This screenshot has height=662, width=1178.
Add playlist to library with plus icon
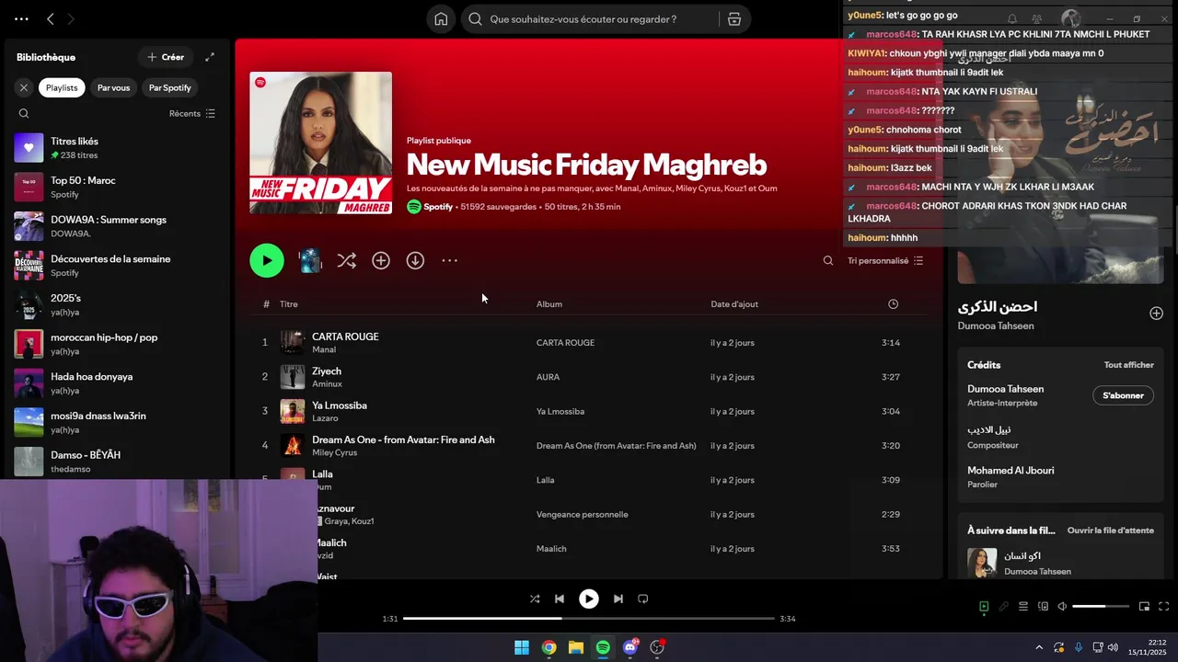click(381, 260)
